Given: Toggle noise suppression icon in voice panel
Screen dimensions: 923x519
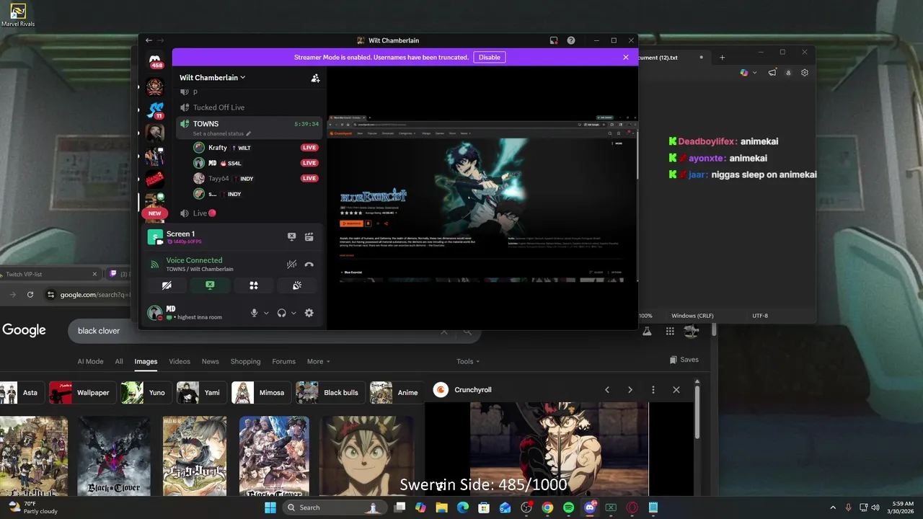Looking at the screenshot, I should [291, 265].
